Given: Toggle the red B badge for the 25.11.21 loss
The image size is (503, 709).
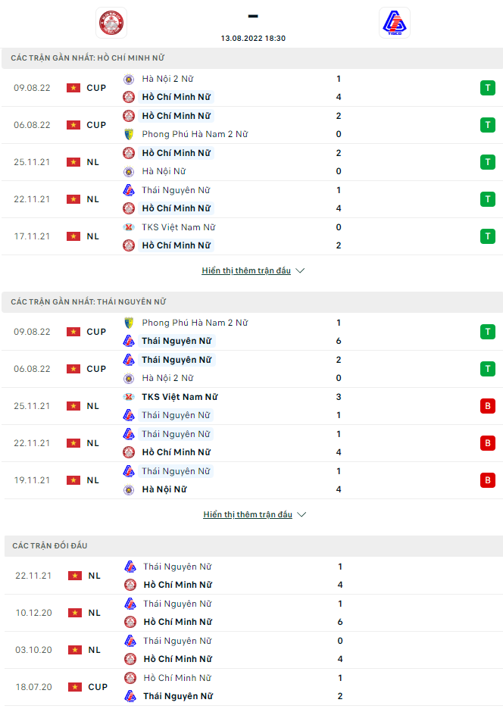Looking at the screenshot, I should point(488,405).
